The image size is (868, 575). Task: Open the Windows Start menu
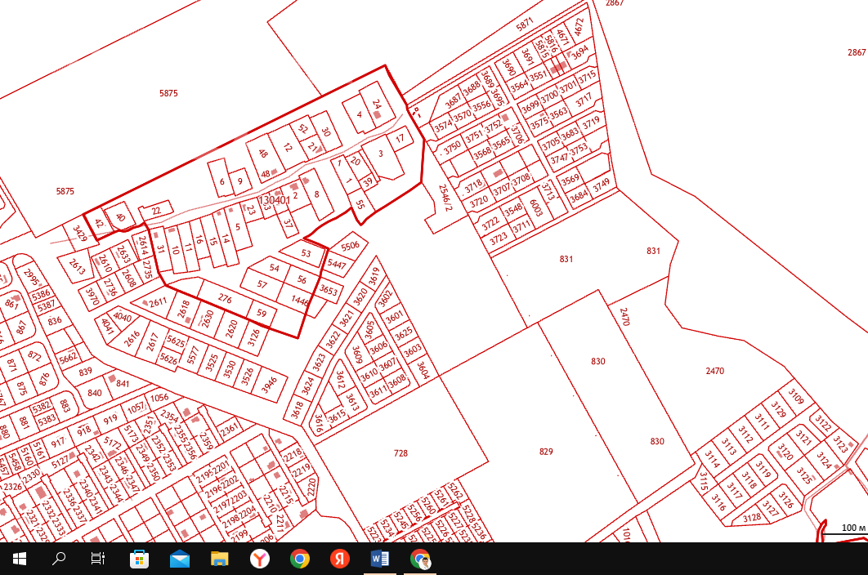tap(20, 559)
